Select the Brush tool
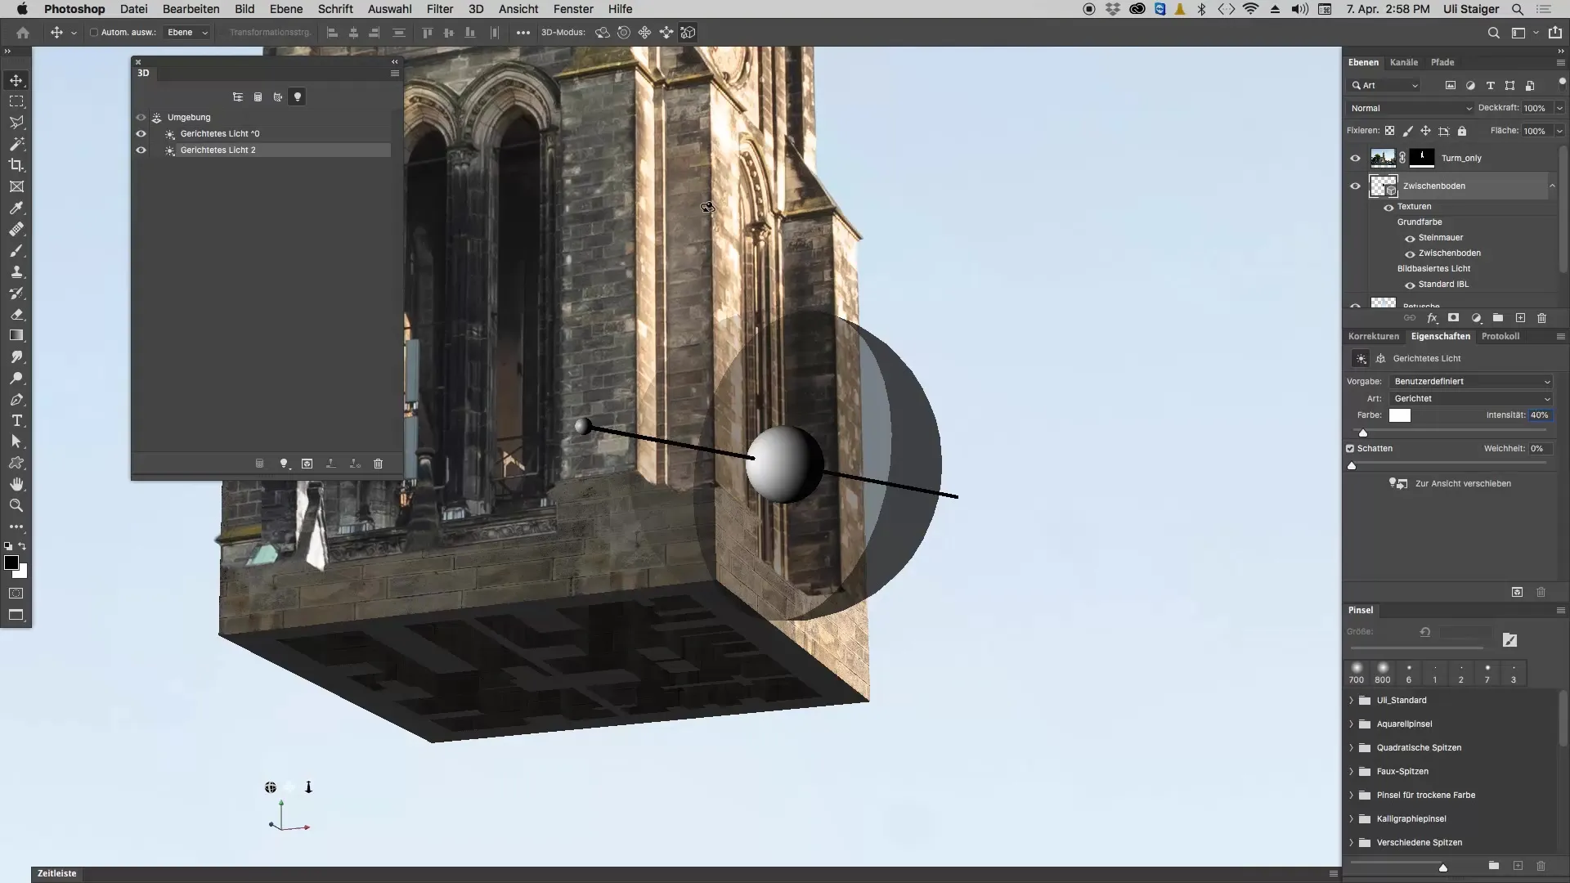Screen dimensions: 1570x883 (16, 250)
